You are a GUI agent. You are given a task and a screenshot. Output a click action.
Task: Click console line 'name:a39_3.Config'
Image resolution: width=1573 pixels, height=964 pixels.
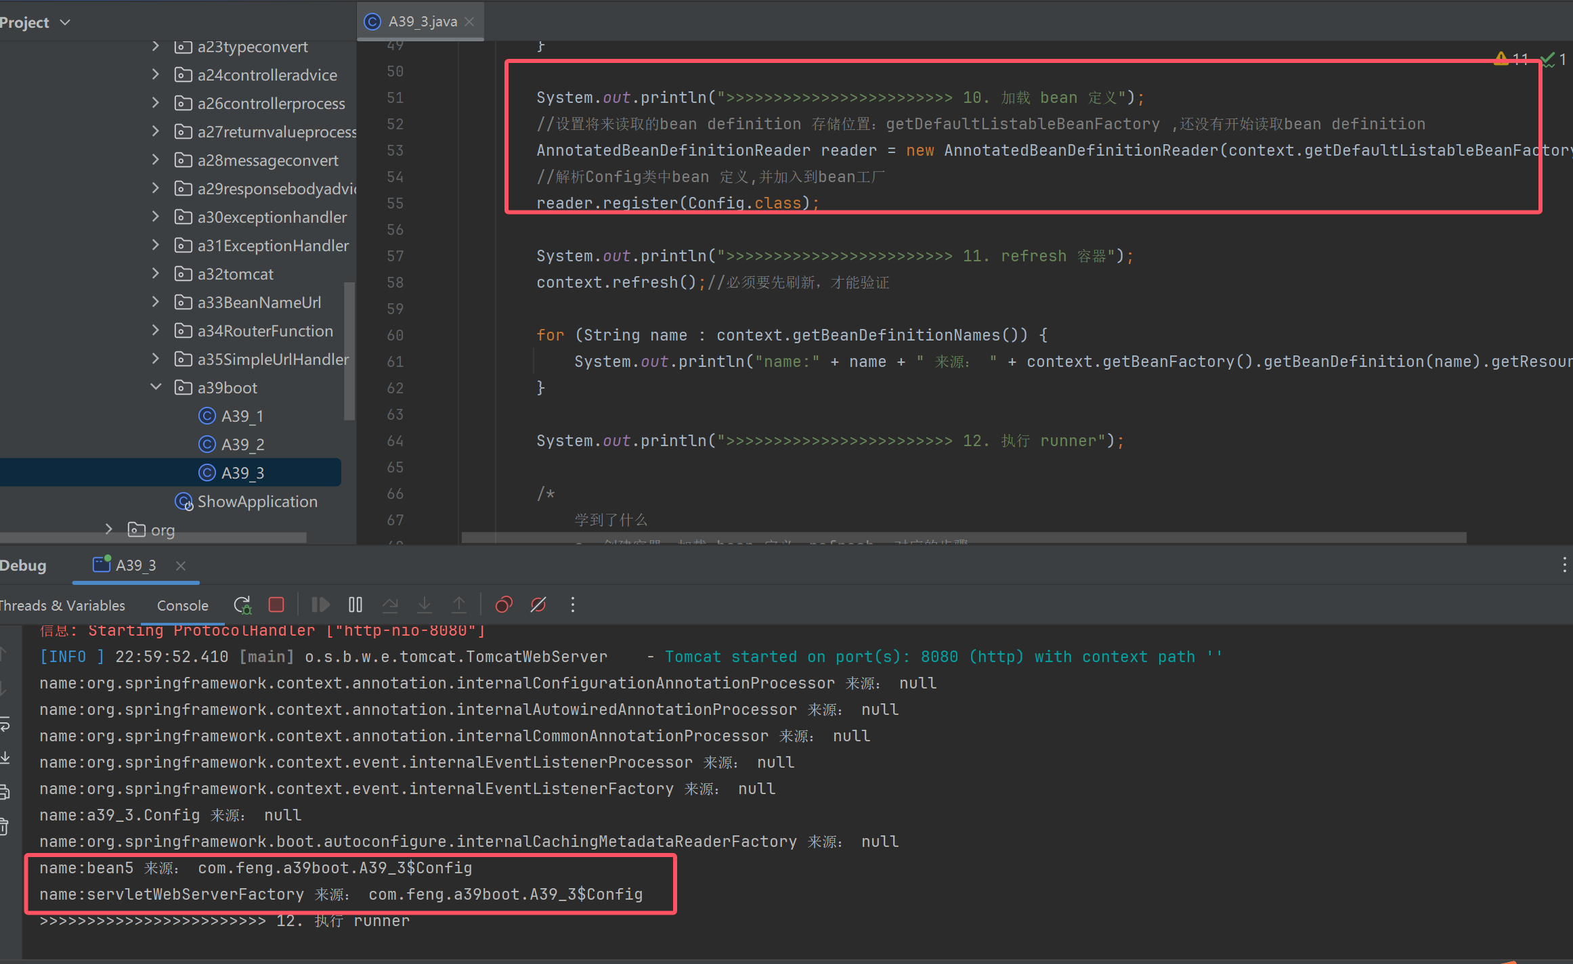[171, 815]
